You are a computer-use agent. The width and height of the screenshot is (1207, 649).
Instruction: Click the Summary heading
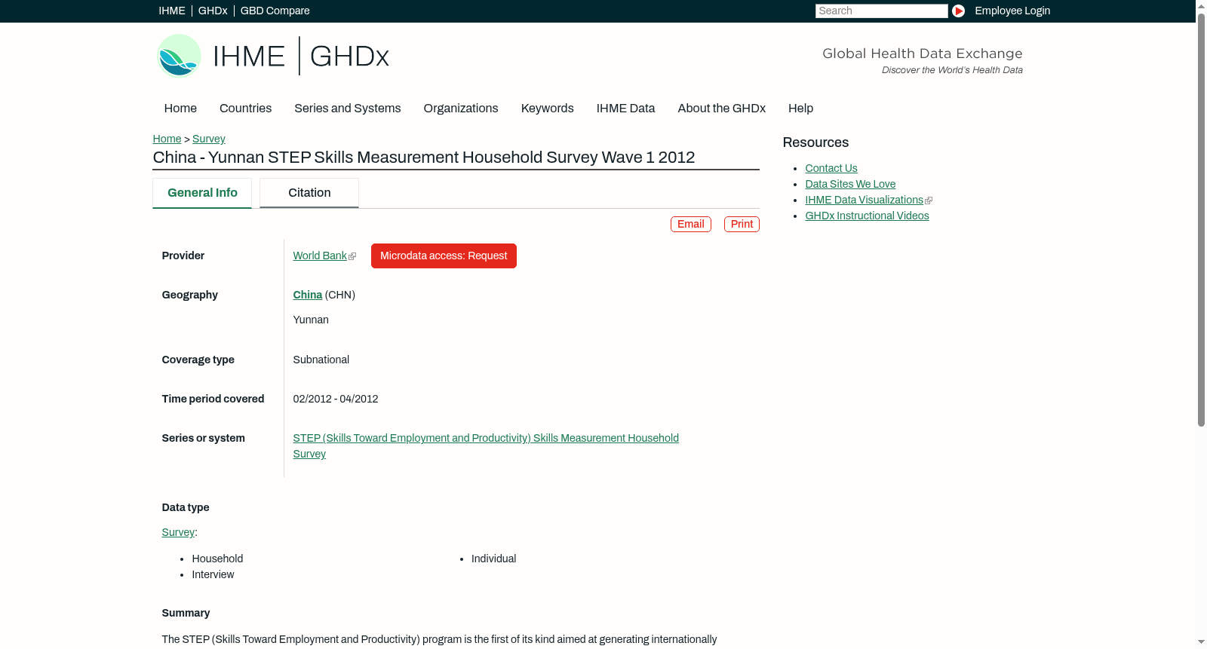[186, 614]
